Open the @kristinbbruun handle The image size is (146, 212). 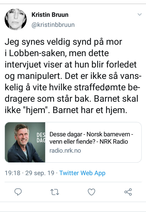(53, 25)
